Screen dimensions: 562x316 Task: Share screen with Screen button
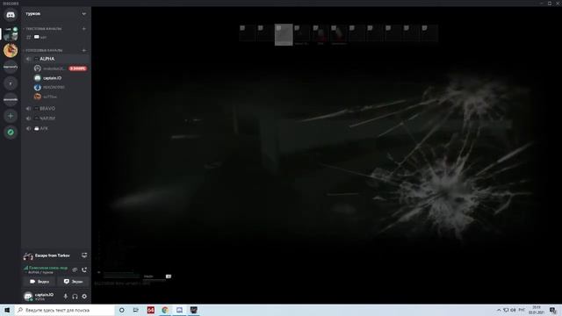click(73, 282)
